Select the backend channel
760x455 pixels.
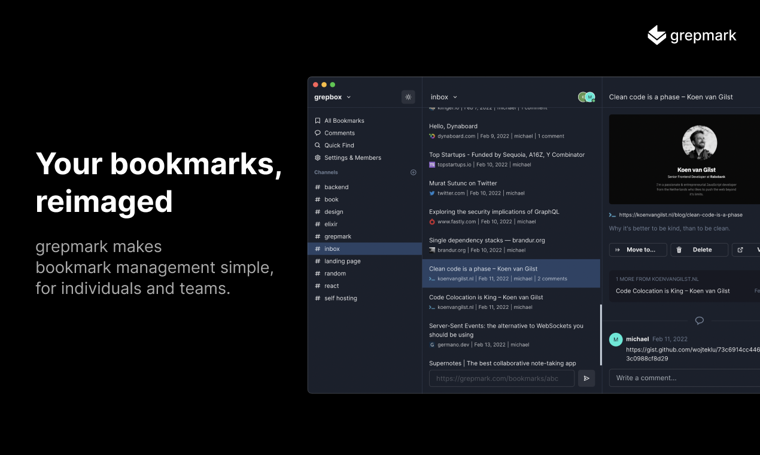365,187
